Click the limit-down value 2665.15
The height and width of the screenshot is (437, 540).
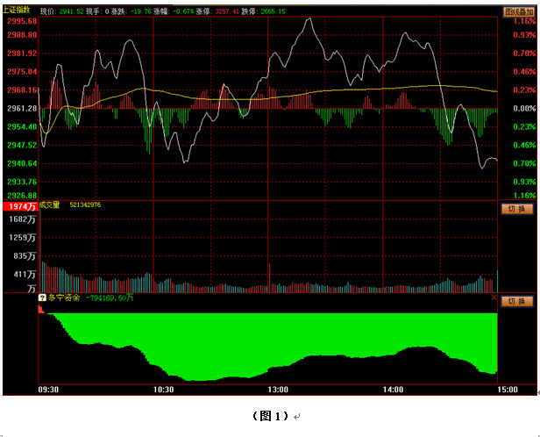273,11
